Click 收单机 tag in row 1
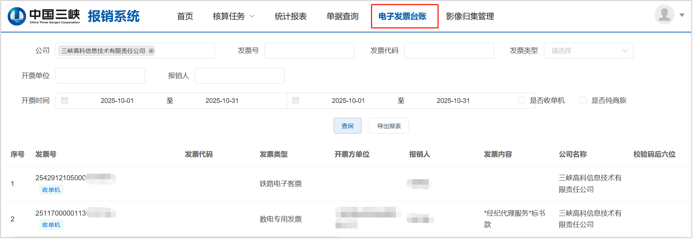This screenshot has width=693, height=239. pyautogui.click(x=51, y=190)
